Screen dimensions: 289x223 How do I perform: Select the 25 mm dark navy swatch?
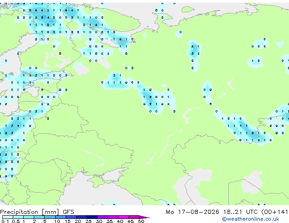(x=92, y=217)
